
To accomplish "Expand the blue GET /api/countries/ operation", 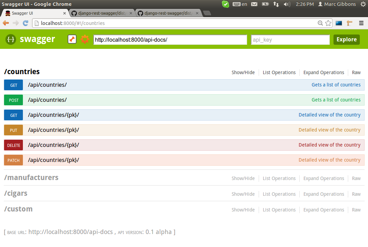I will point(184,85).
